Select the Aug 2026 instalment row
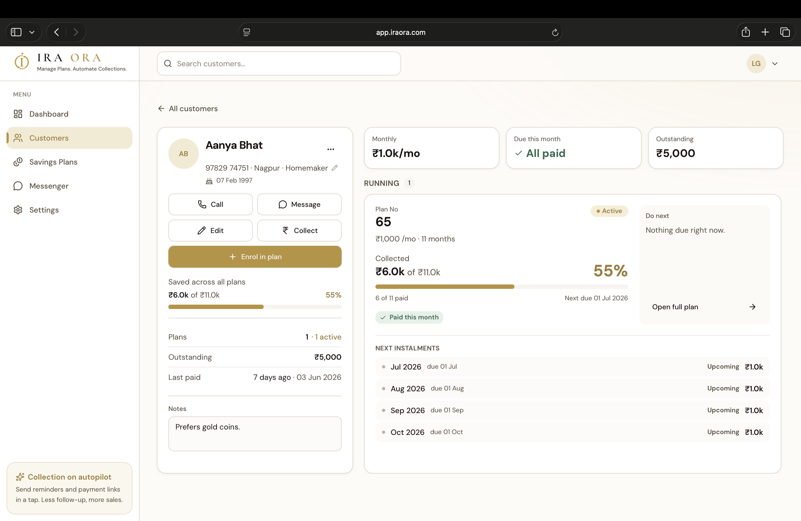 click(572, 388)
